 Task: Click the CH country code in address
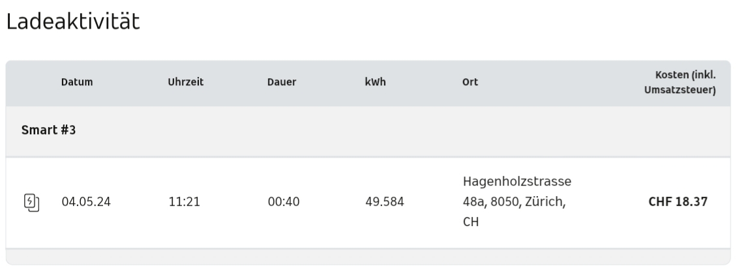click(470, 221)
